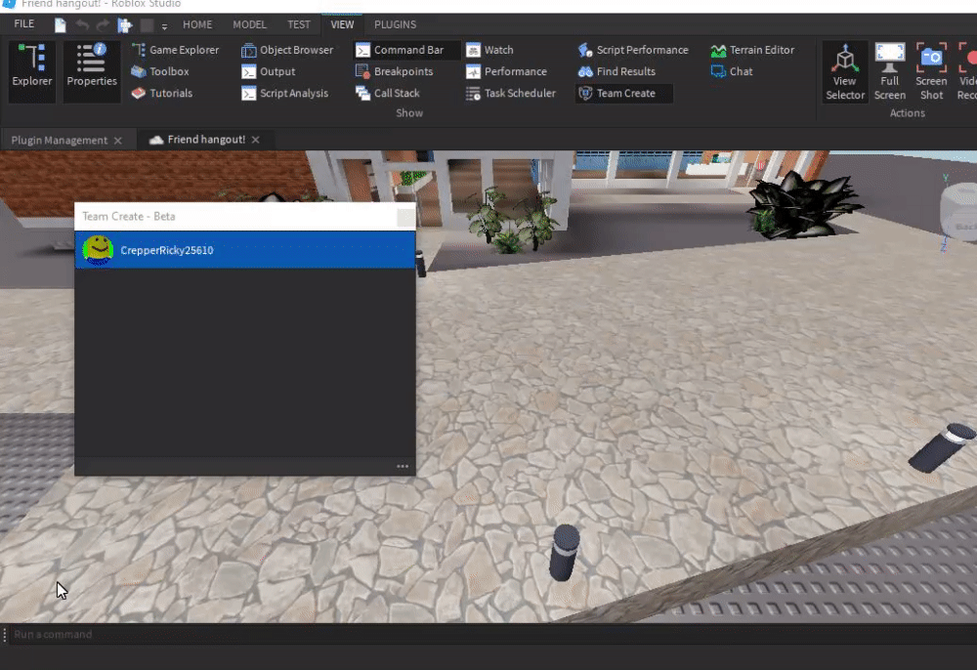Open Call Stack window

click(388, 94)
